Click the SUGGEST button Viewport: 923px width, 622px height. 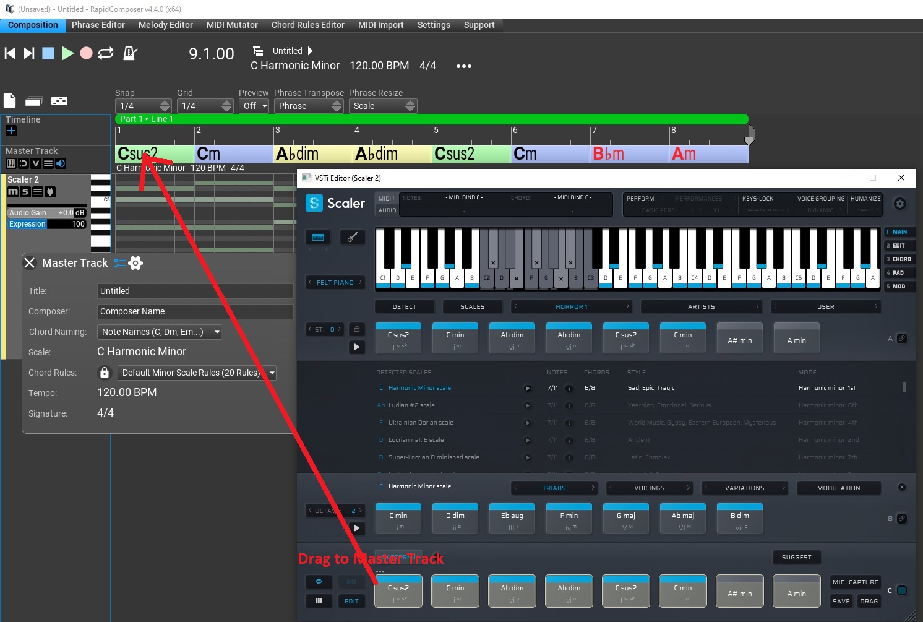point(796,557)
